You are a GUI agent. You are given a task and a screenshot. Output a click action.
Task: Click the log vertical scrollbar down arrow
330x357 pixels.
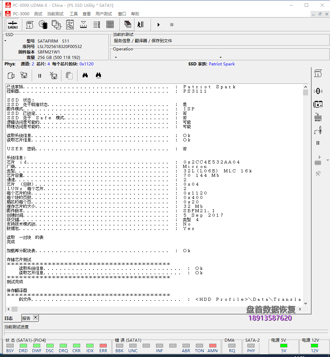[305, 303]
